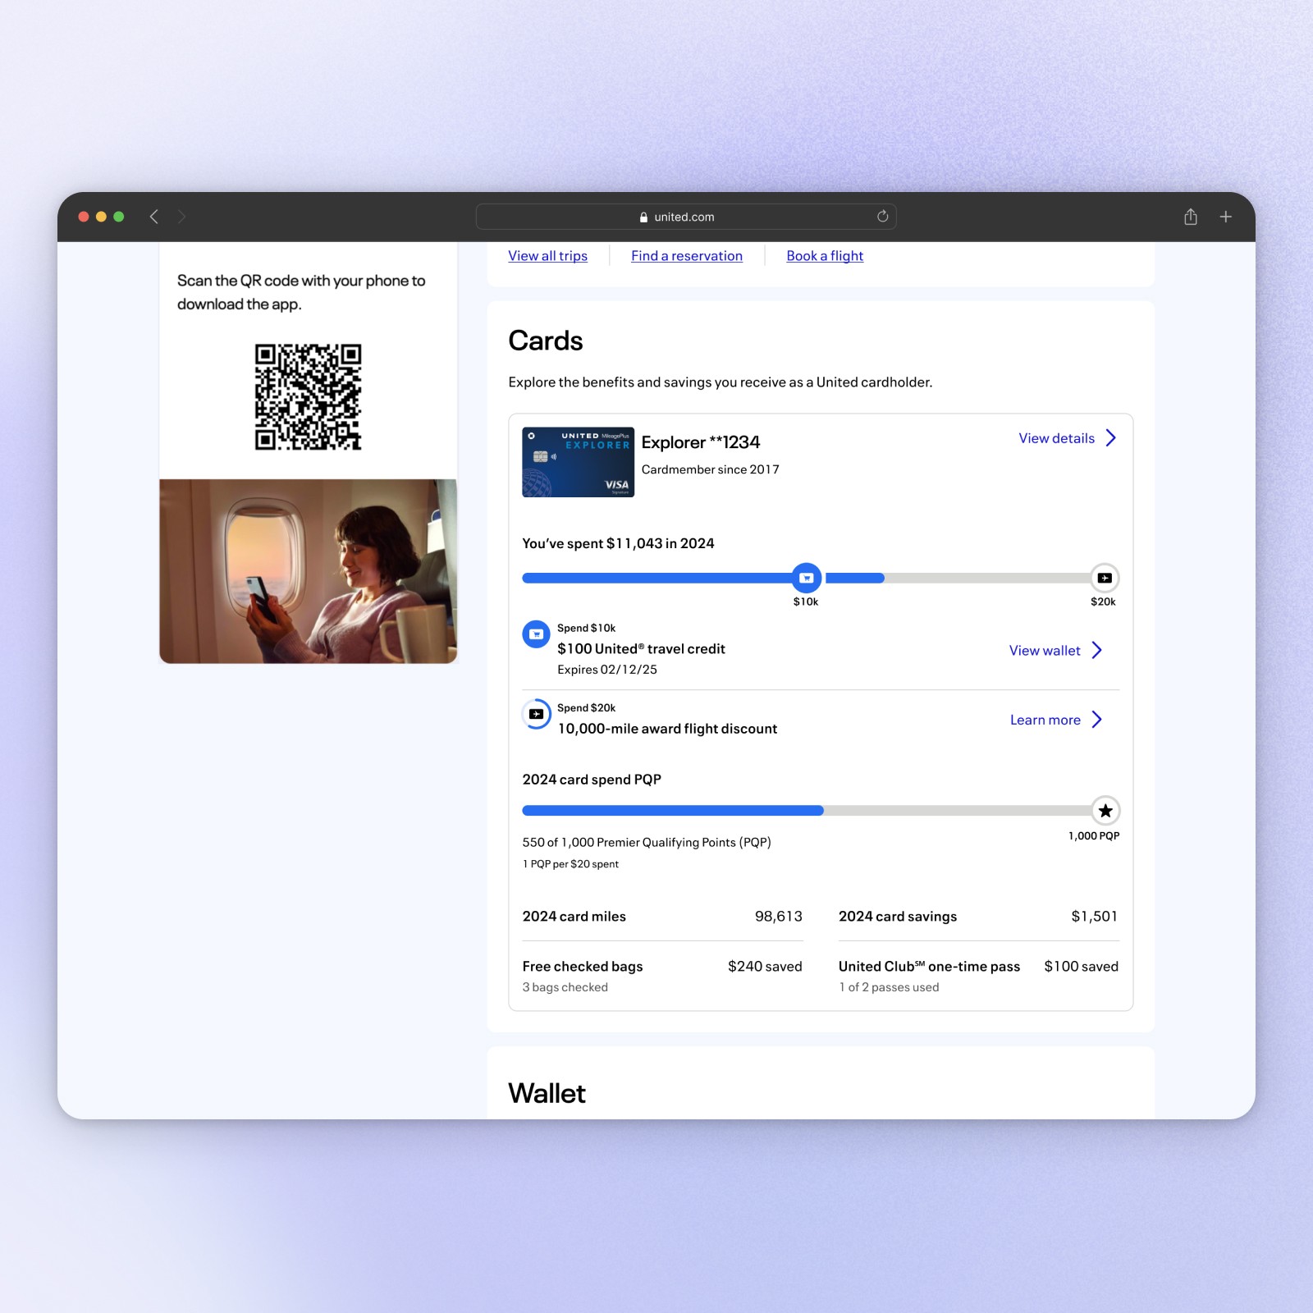Click the 2024 spend progress bar
1313x1313 pixels.
[821, 578]
